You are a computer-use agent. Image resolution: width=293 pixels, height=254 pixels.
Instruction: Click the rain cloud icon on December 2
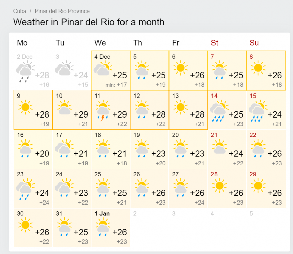tap(25, 71)
